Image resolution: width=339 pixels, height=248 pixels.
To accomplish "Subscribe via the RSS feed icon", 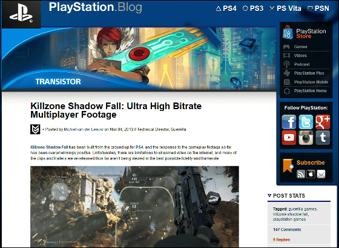I will point(301,174).
